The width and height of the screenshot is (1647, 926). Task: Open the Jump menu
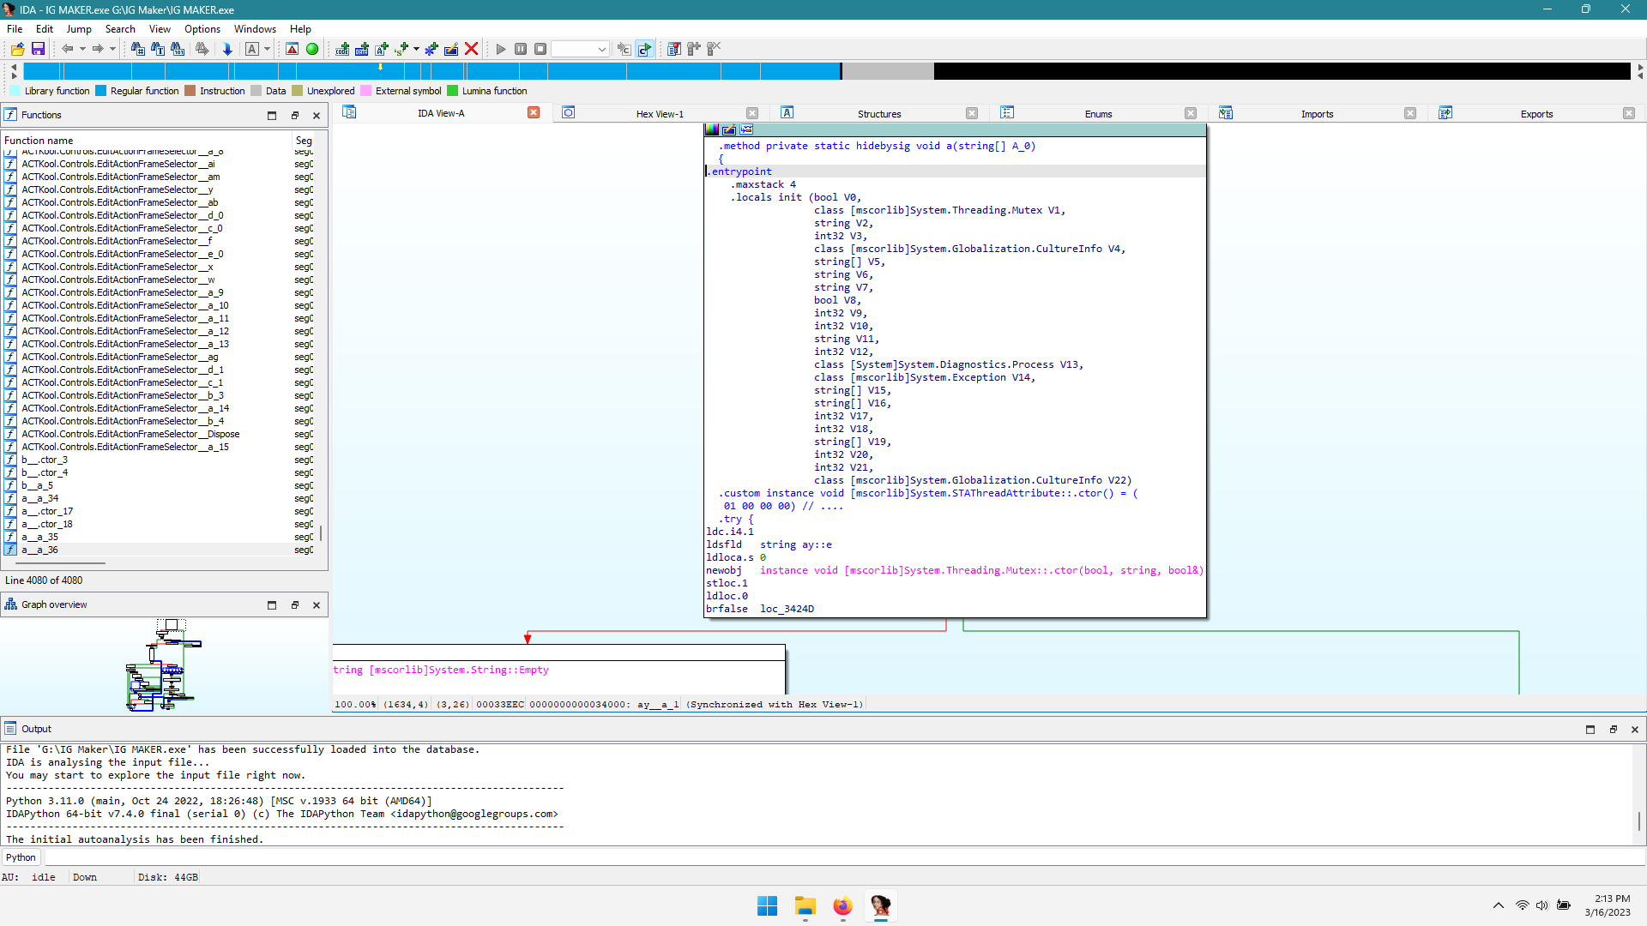79,28
